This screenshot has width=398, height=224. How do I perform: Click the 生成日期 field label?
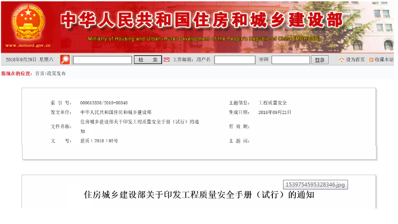point(239,112)
